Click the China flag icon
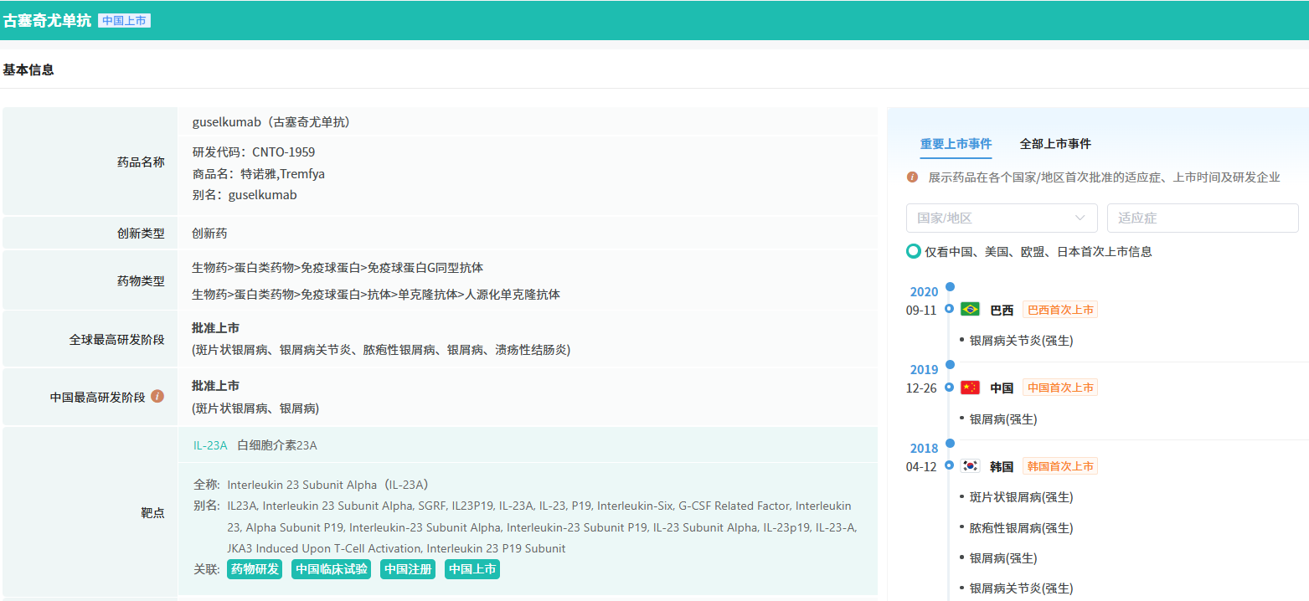 [x=970, y=388]
